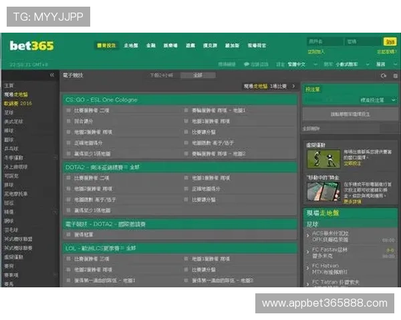401x320 pixels.
Task: Collapse the sports sidebar with double-chevron icon
Action: pyautogui.click(x=52, y=75)
